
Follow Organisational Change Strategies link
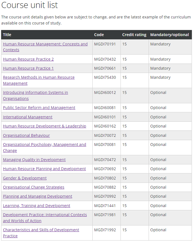(34, 187)
